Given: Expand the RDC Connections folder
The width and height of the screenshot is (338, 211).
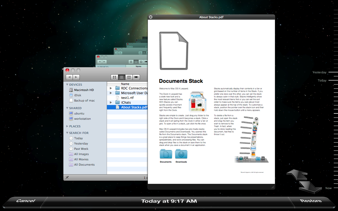Looking at the screenshot, I should (x=111, y=88).
